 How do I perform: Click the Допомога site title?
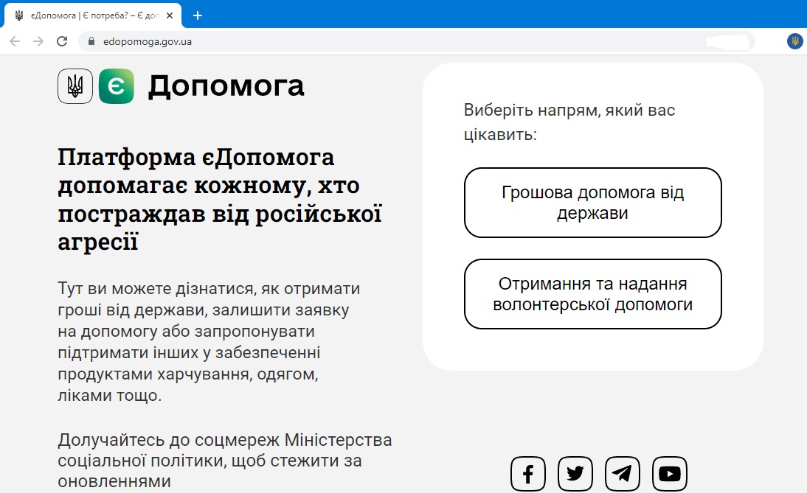click(x=226, y=85)
